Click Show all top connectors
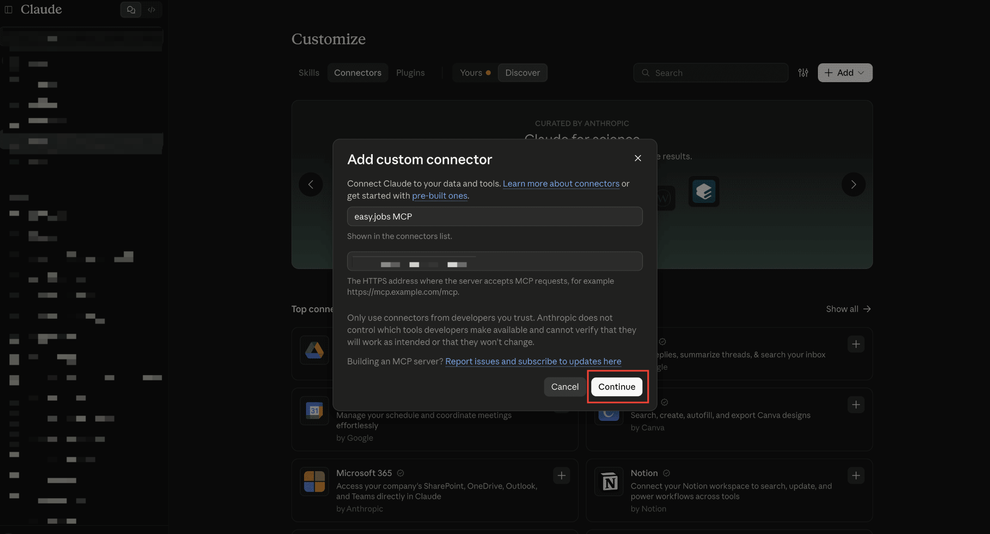The height and width of the screenshot is (534, 990). pos(848,309)
